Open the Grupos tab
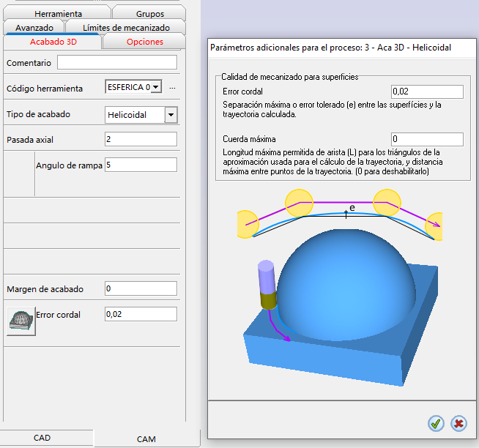Image resolution: width=479 pixels, height=448 pixels. (x=149, y=13)
